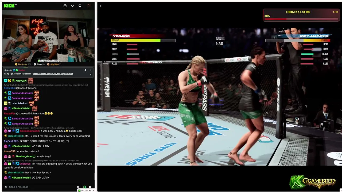This screenshot has height=192, width=342.
Task: Click the Original Subs goal progress bar
Action: 301,19
